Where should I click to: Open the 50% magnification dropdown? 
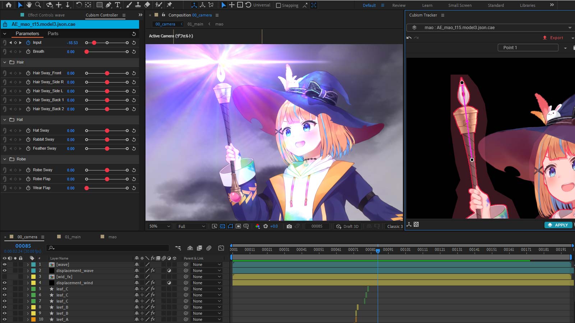click(x=159, y=226)
